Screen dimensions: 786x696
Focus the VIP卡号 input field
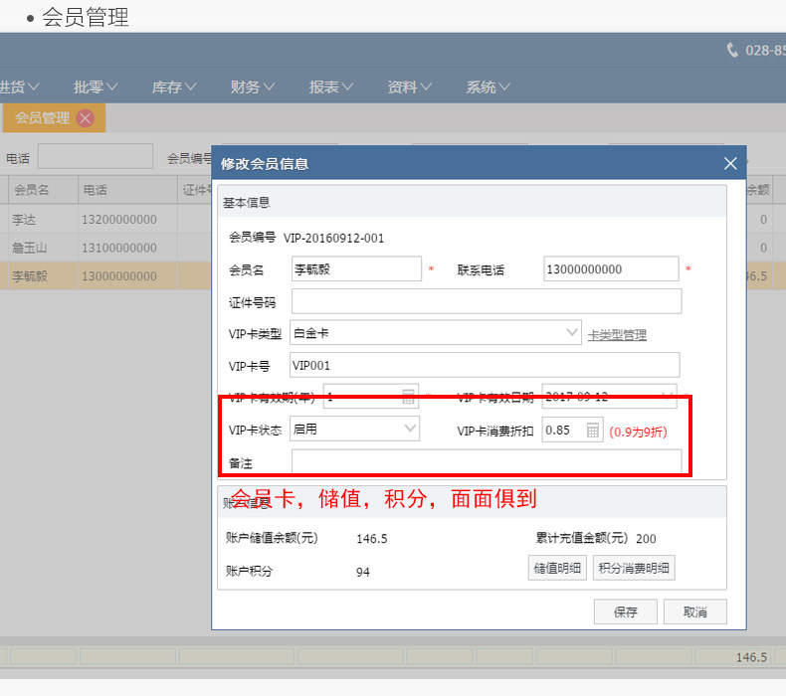(x=485, y=365)
